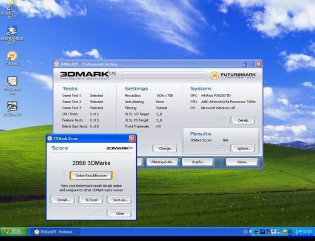Open the Graphs button
The width and height of the screenshot is (315, 241).
198,162
